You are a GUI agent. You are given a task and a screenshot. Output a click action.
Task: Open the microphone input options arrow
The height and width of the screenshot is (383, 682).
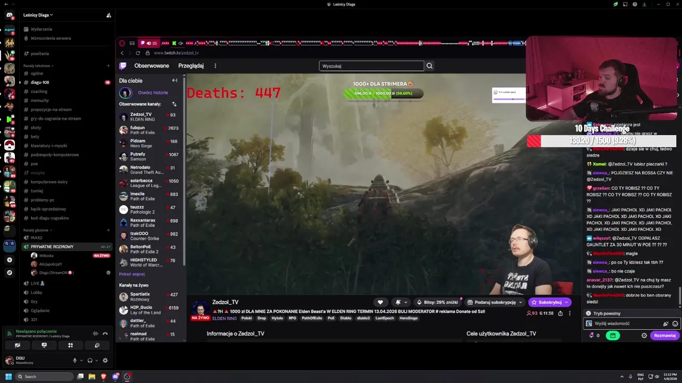(x=81, y=361)
